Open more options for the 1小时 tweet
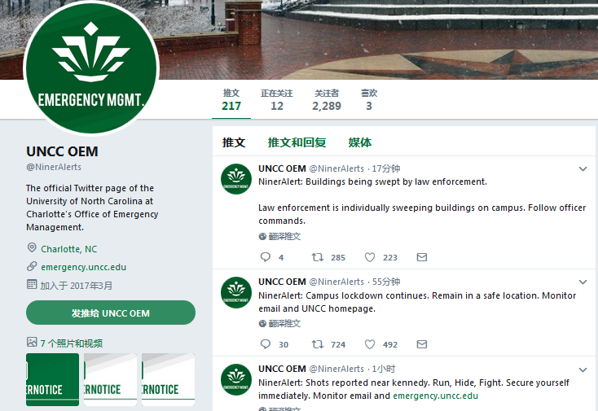Screen dimensions: 598x411 [x=583, y=369]
